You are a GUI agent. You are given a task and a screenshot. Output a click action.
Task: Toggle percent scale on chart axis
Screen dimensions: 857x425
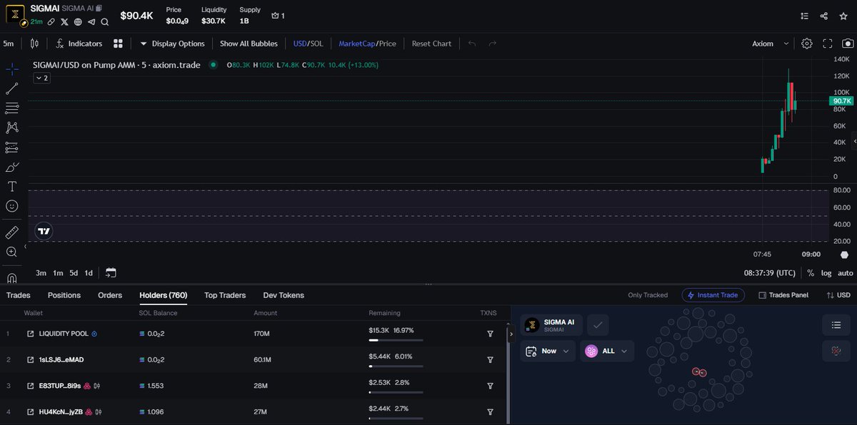811,273
